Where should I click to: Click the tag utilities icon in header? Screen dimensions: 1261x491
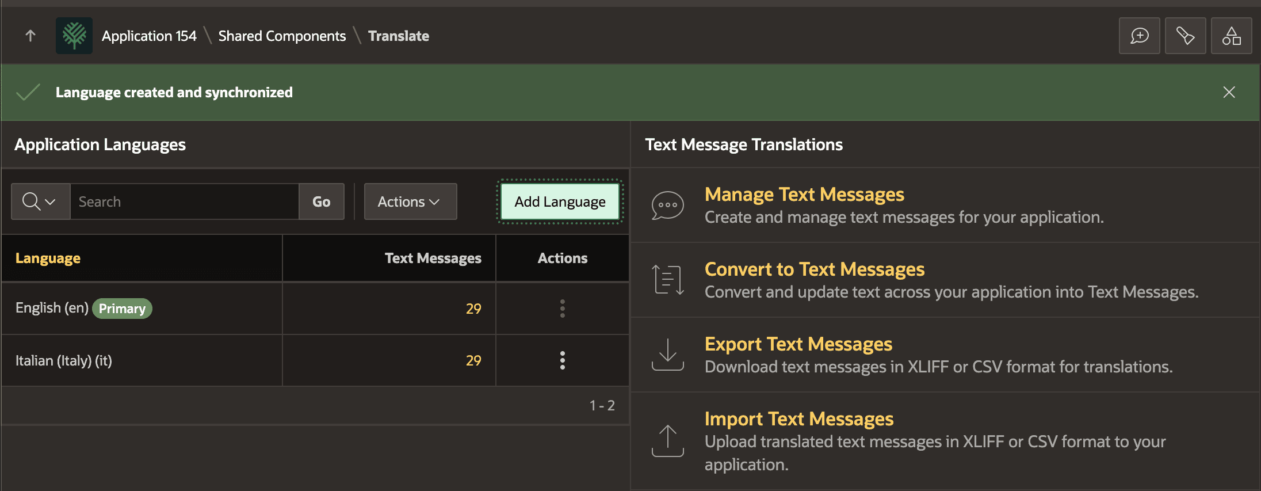(1185, 36)
